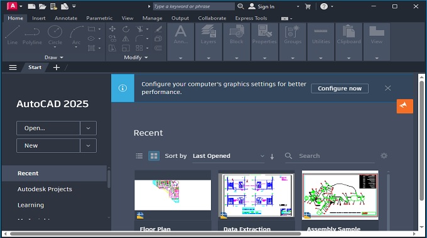Viewport: 427px width, 238px height.
Task: Expand the New button dropdown arrow
Action: coord(89,146)
